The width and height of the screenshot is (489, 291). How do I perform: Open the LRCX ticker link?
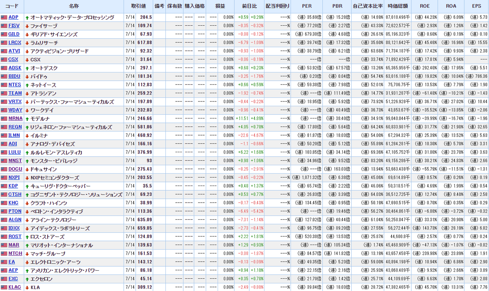click(x=15, y=43)
